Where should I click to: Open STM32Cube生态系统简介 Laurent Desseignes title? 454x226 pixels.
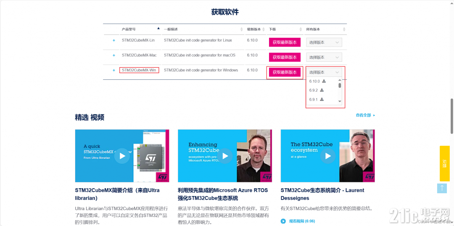point(322,194)
